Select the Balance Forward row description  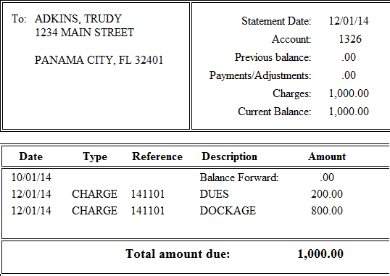point(239,177)
